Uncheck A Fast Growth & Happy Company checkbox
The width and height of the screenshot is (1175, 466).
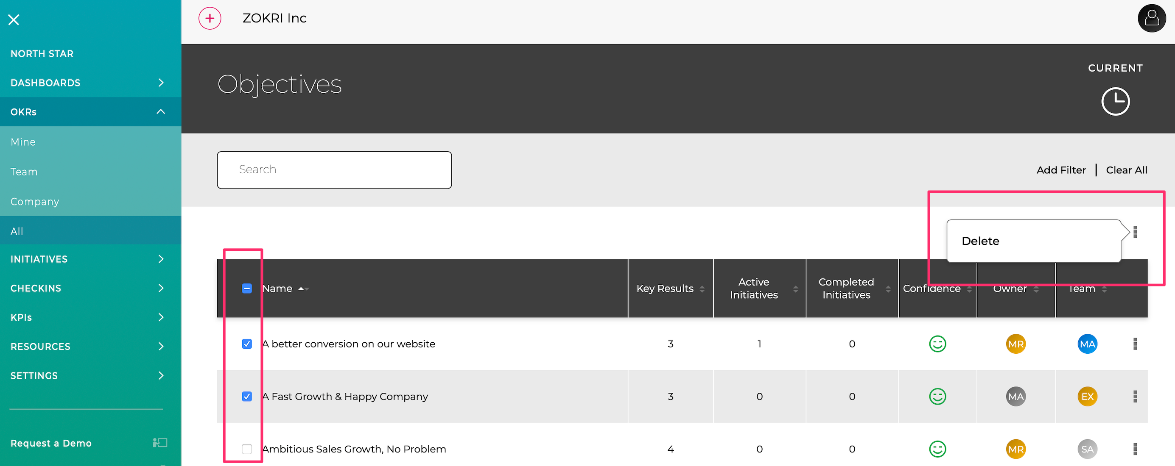click(x=247, y=396)
